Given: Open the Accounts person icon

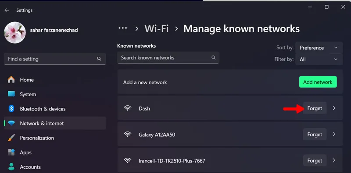Looking at the screenshot, I should pos(11,167).
